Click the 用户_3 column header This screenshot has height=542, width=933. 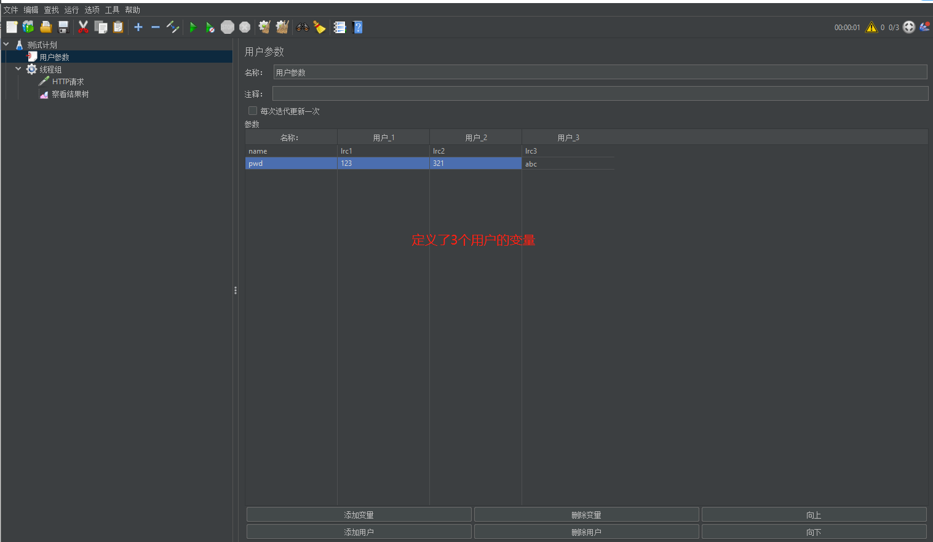(x=568, y=137)
